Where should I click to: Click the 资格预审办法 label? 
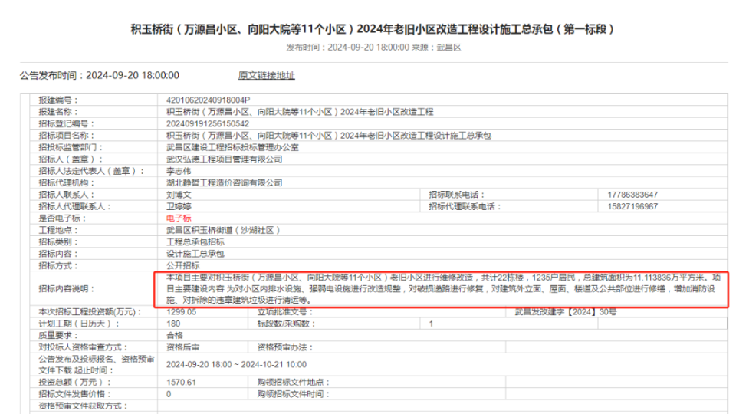[x=285, y=347]
